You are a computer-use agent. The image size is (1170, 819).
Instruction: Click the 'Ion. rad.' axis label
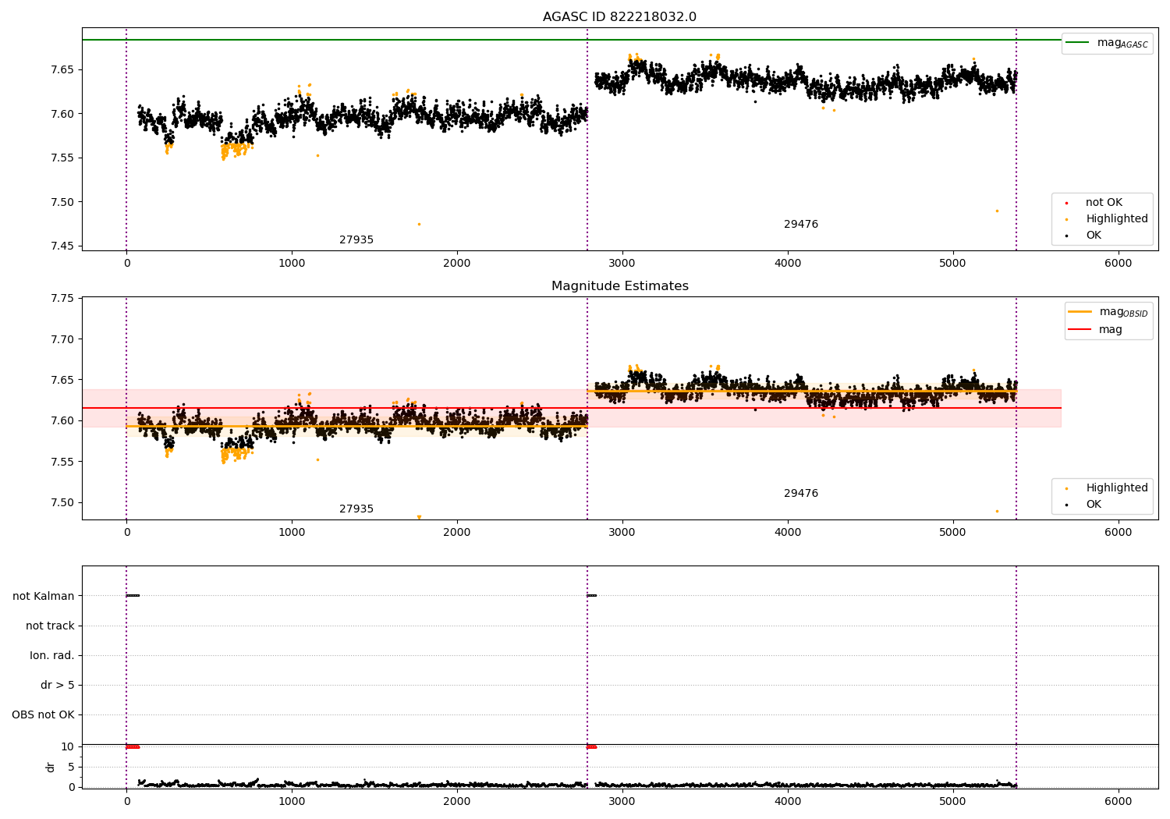click(x=52, y=655)
